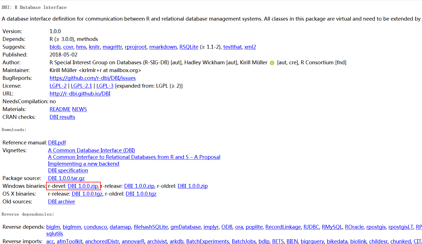422x244 pixels.
Task: Open Implementing a new backend vignette
Action: [x=84, y=164]
